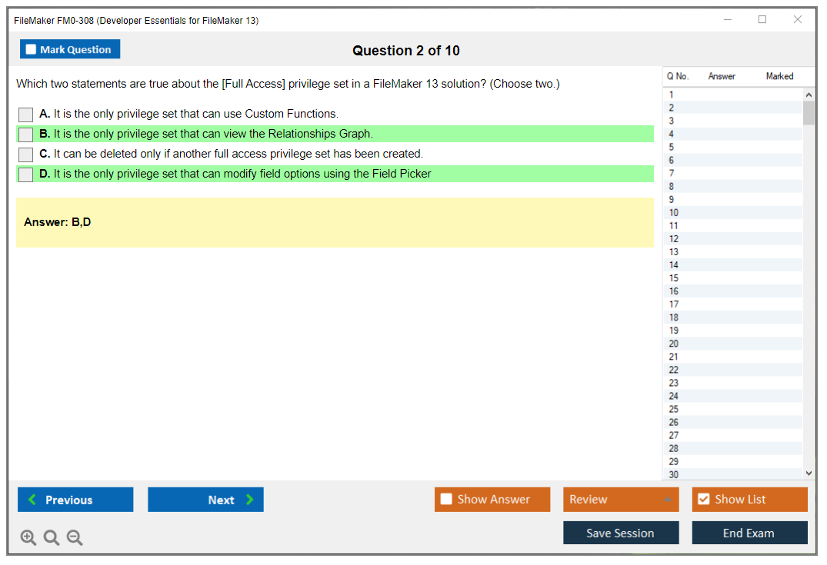Toggle the Mark Question checkbox

[32, 50]
